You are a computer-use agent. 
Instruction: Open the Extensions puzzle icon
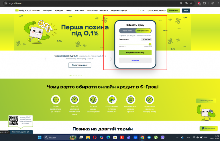point(205,3)
